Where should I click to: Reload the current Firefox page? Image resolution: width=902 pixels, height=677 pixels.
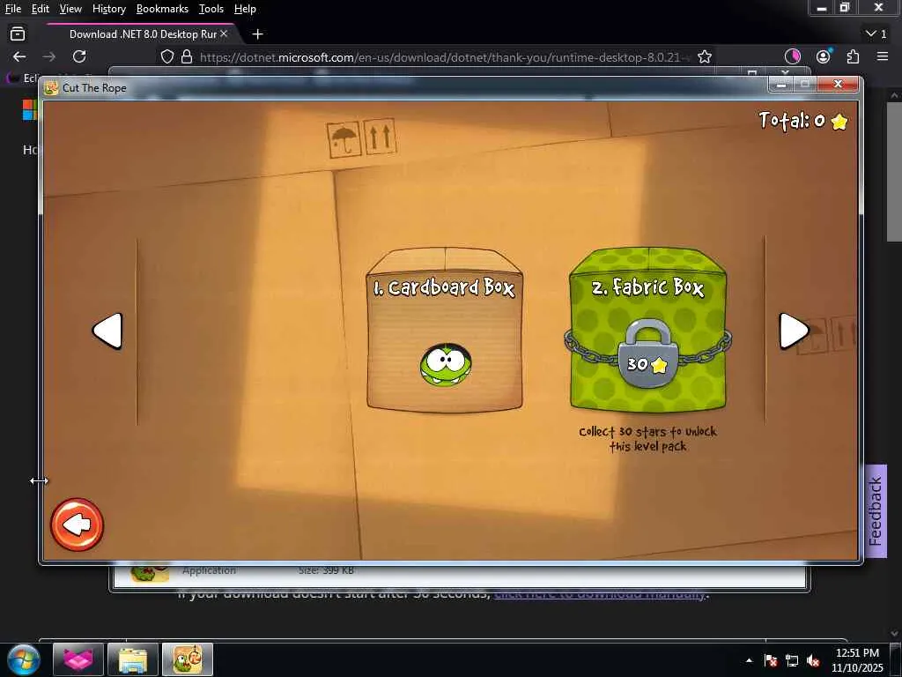pos(79,56)
